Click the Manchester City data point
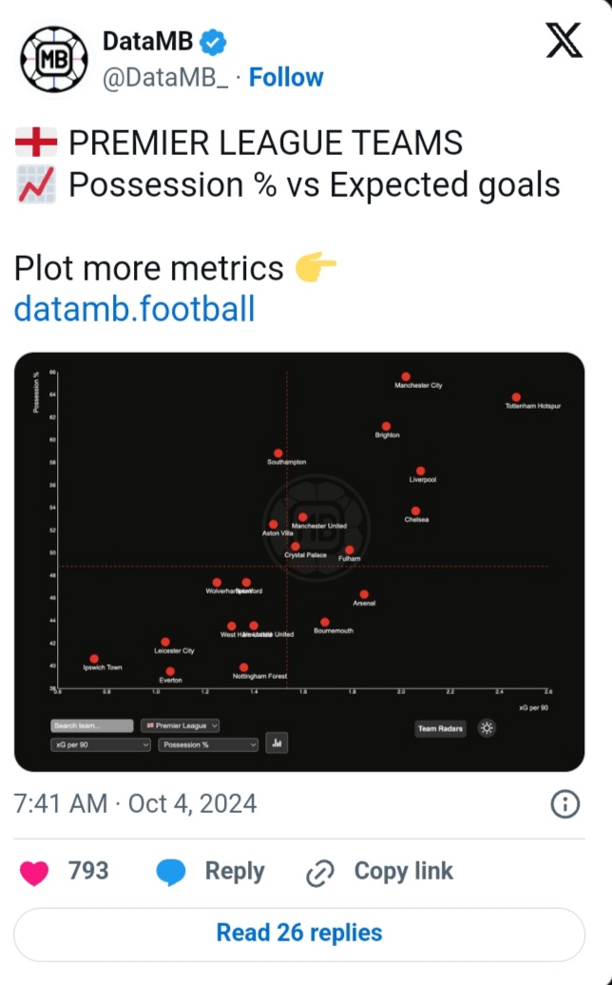This screenshot has height=985, width=612. [406, 377]
